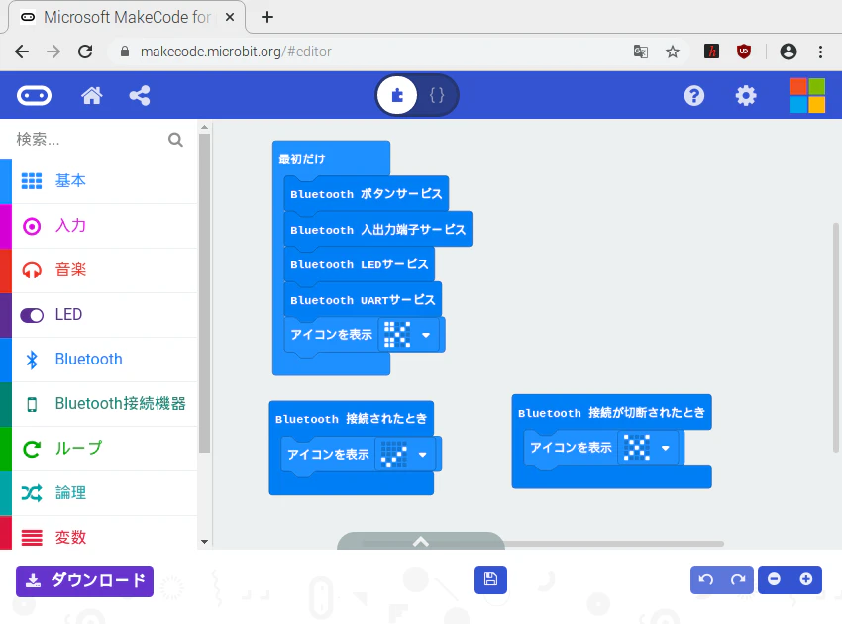Open the Help question mark menu

coord(693,96)
